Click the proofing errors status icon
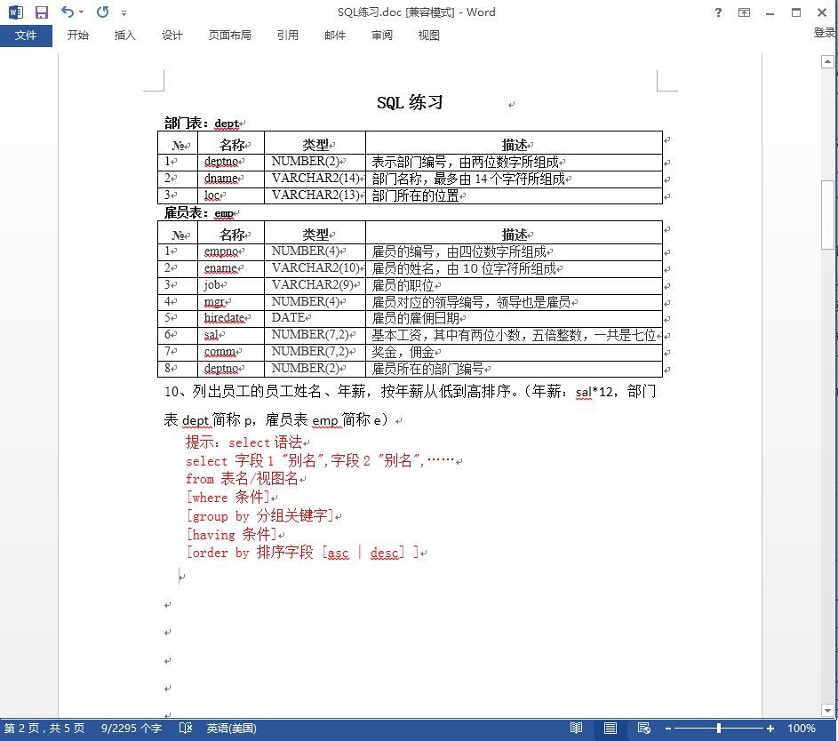This screenshot has height=741, width=838. pos(186,729)
